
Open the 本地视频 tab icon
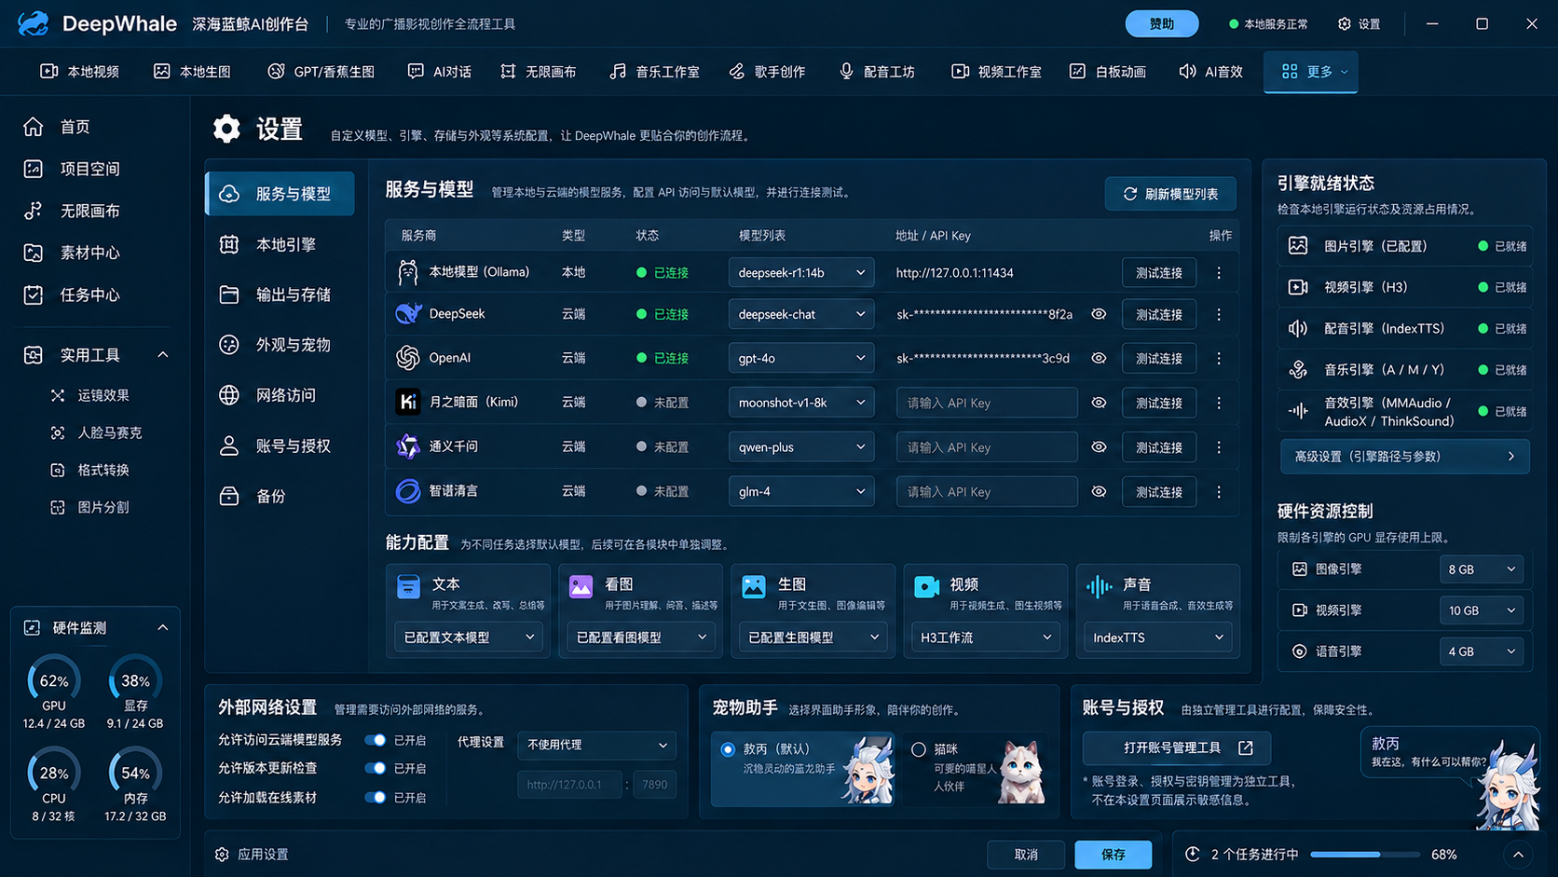pyautogui.click(x=48, y=71)
